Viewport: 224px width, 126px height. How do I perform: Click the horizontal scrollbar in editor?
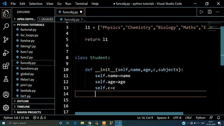point(129,113)
